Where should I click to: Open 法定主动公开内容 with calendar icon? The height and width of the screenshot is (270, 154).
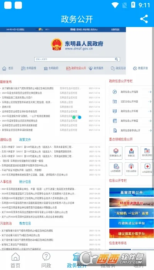click(x=131, y=101)
